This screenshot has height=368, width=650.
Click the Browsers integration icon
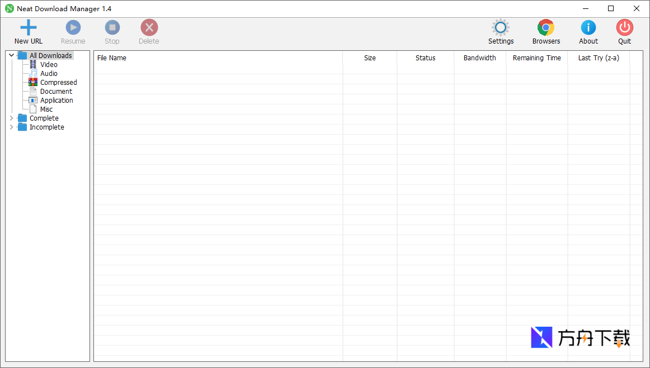coord(545,26)
